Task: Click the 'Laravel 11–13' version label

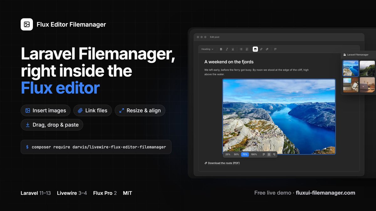Action: [x=36, y=193]
